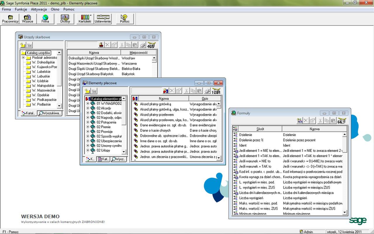Open the Pomoc menu in menu bar
374x234 pixels.
coord(69,9)
